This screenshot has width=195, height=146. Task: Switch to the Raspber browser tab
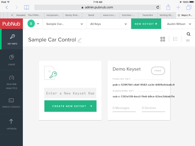tap(19, 15)
